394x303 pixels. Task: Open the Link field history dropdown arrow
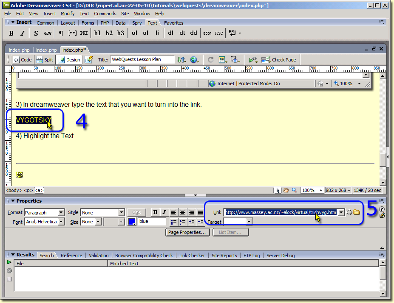pos(341,212)
